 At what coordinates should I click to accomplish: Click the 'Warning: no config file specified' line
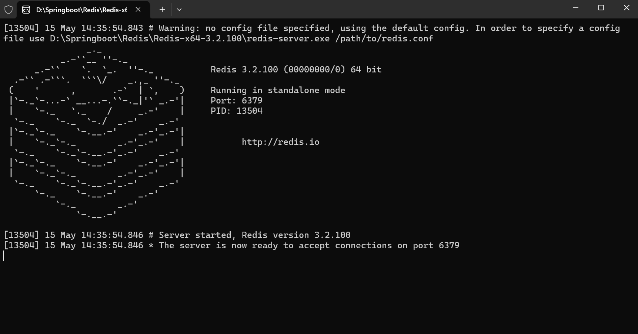point(312,28)
